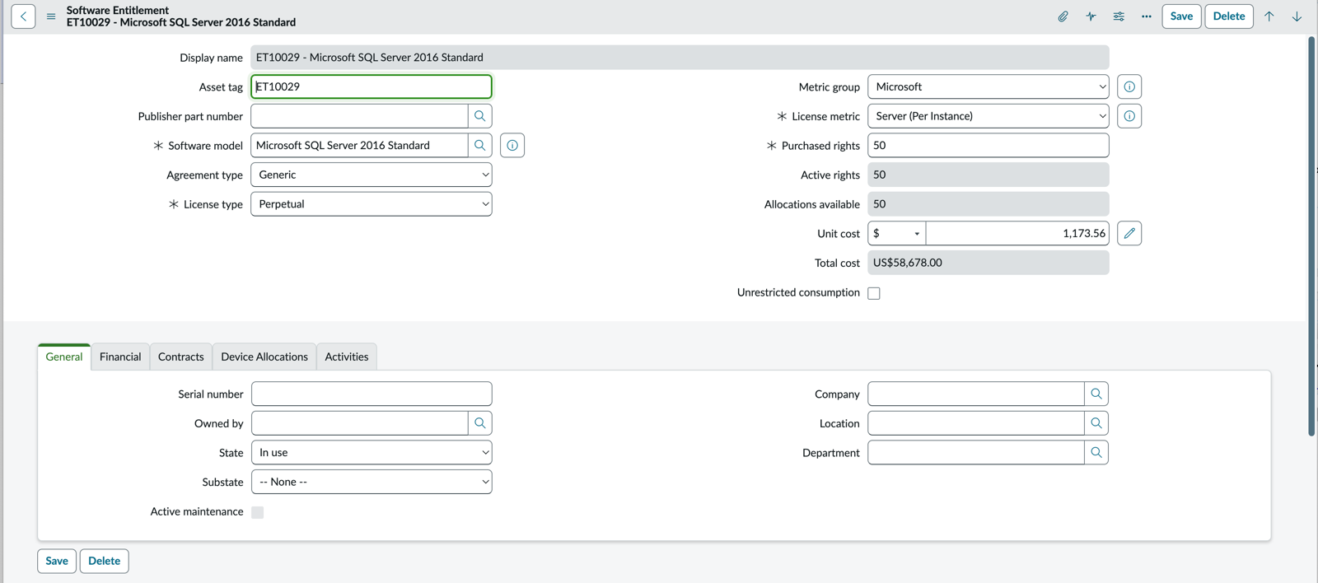Look up Publisher part number with magnifier

pyautogui.click(x=480, y=116)
